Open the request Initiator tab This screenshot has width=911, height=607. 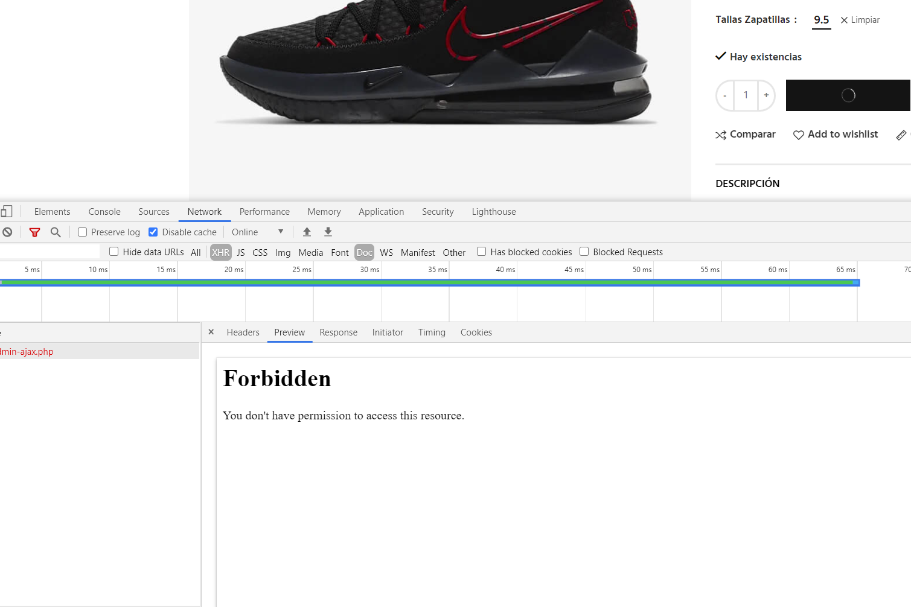(x=388, y=332)
